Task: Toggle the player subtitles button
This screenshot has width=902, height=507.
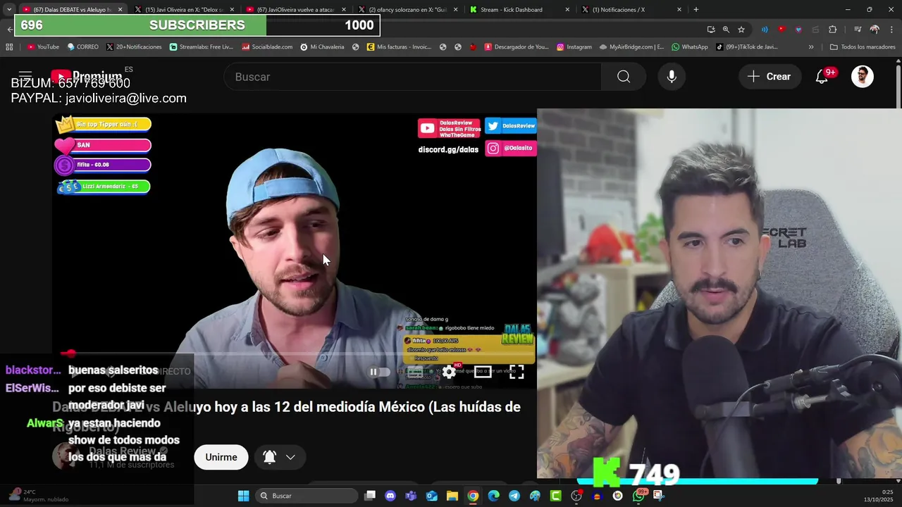Action: click(x=415, y=372)
